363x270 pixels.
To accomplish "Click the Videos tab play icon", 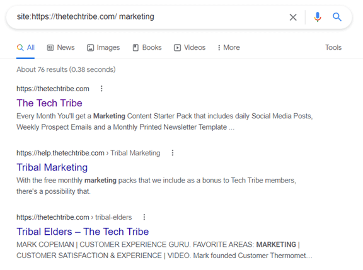I will [x=177, y=48].
